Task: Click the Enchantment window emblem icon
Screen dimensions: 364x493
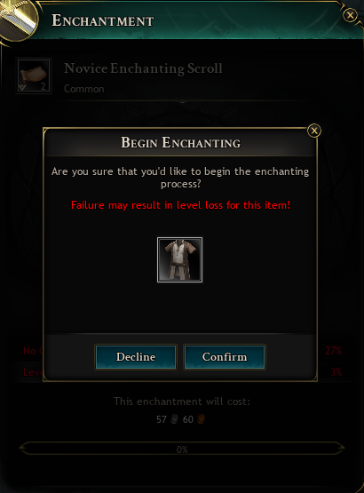Action: point(19,19)
